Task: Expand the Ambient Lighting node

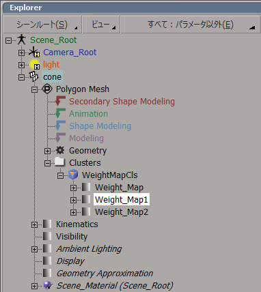Action: [x=34, y=250]
